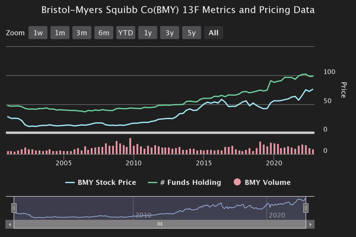Click the scrollbar right arrow
Image resolution: width=356 pixels, height=237 pixels.
[x=310, y=225]
